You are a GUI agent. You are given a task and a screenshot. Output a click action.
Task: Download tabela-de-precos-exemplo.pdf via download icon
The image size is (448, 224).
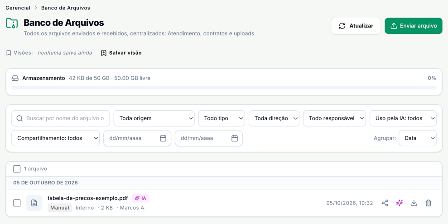coord(414,203)
